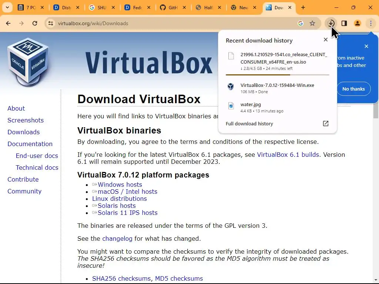
Task: Open the SHA256 checksums link
Action: [121, 278]
